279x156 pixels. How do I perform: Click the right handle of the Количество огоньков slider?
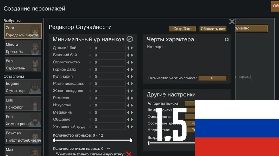click(x=131, y=140)
